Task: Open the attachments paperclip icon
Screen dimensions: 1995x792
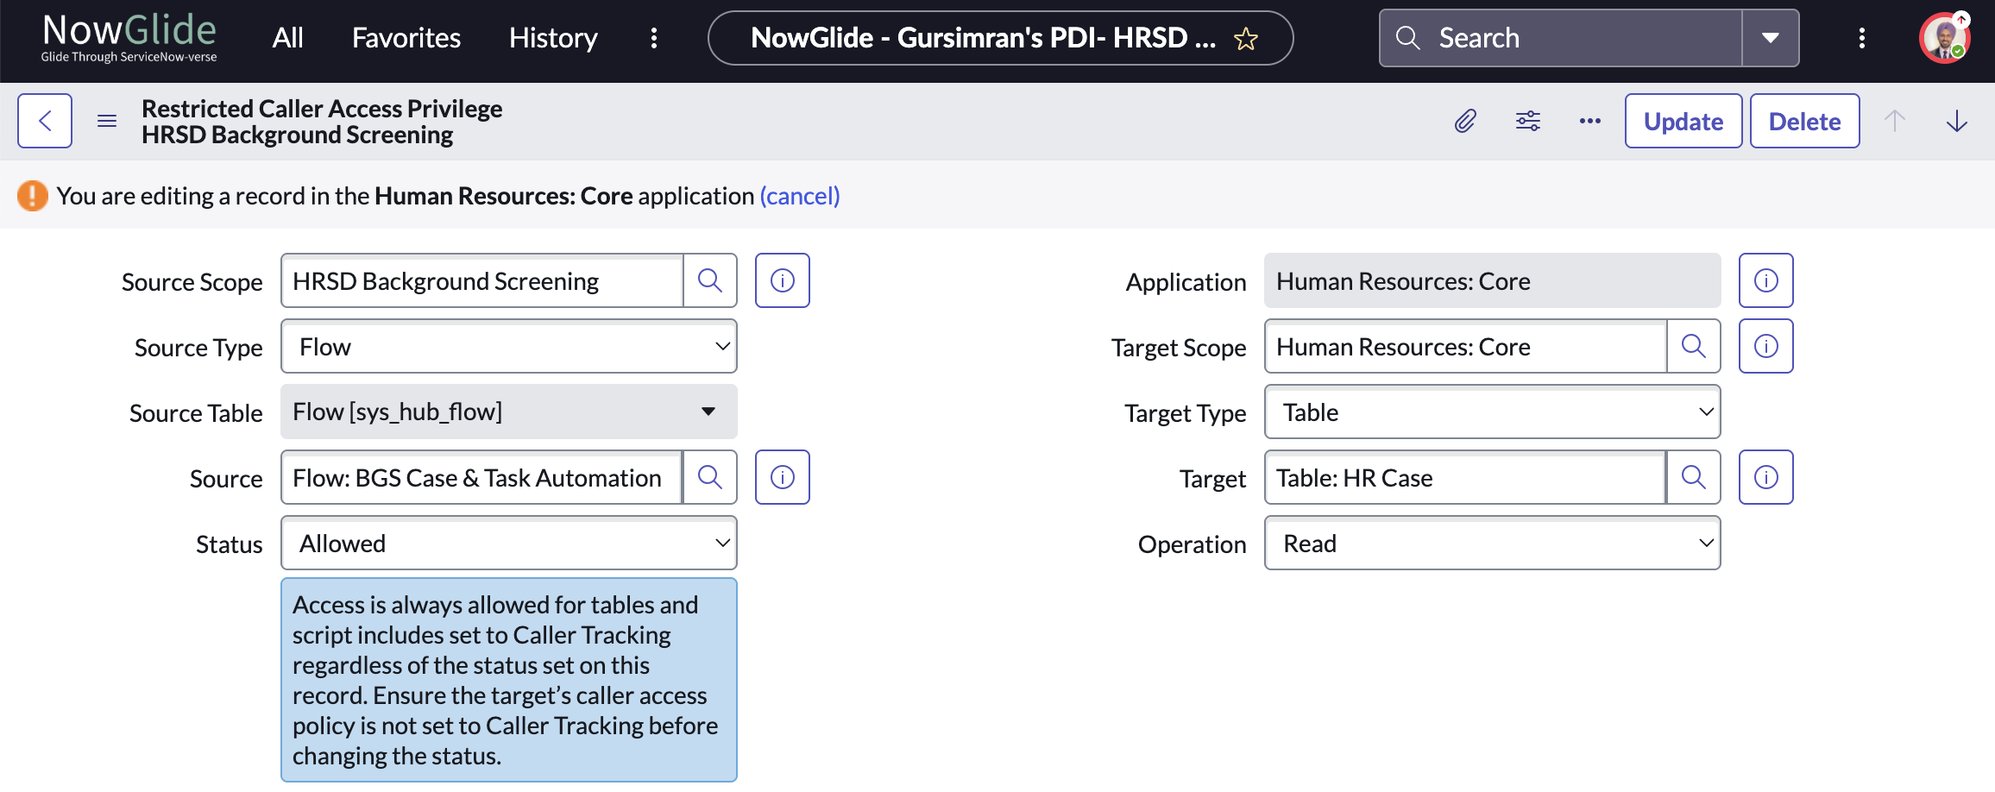Action: tap(1465, 121)
